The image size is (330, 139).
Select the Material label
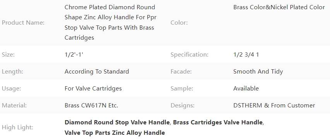[x=14, y=106]
